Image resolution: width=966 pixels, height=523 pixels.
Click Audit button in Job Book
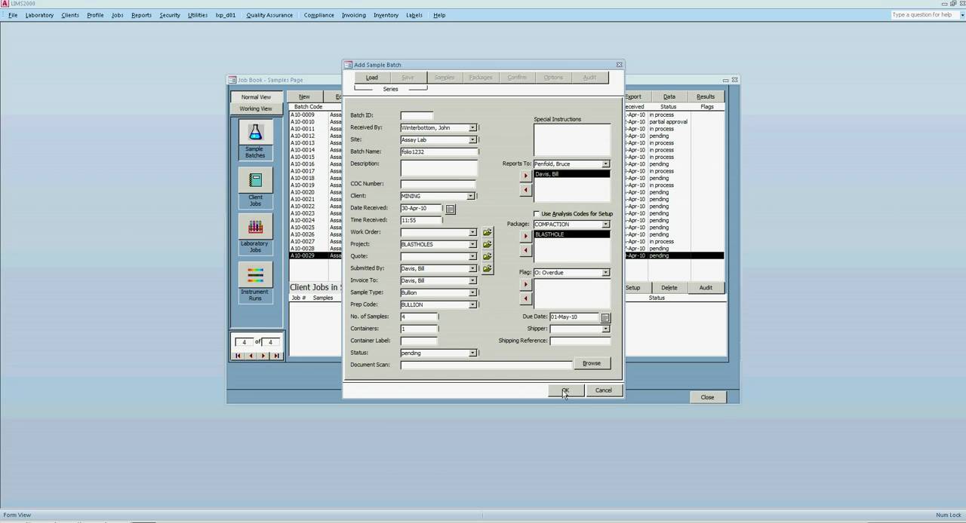(x=706, y=288)
